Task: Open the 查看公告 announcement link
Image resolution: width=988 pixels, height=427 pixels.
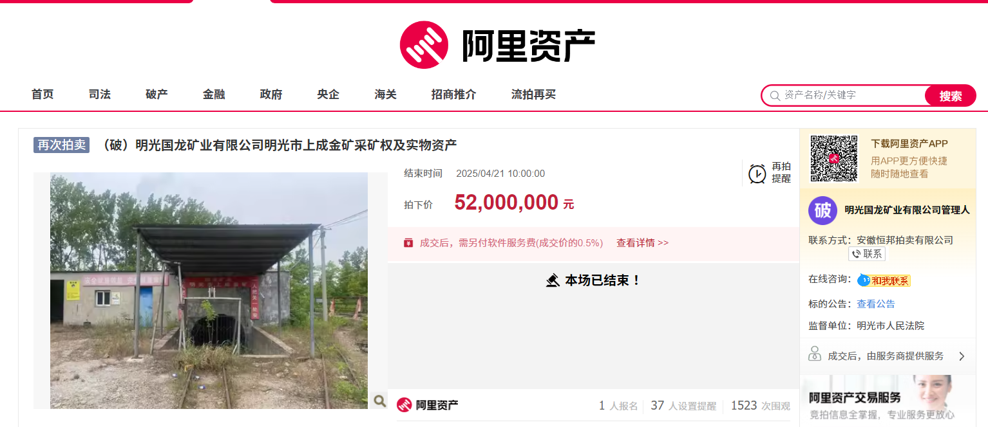Action: pos(876,304)
